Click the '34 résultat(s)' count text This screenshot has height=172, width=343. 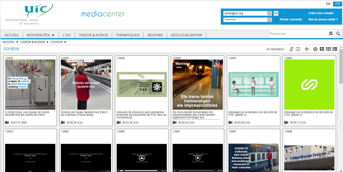(x=275, y=49)
